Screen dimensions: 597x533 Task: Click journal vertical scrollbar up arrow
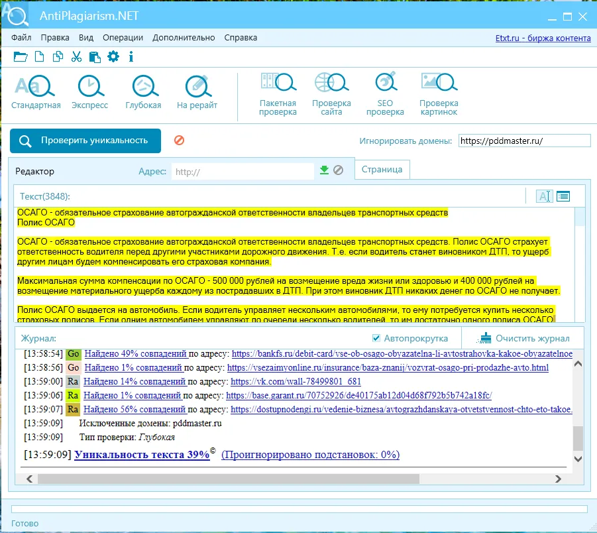pos(578,363)
